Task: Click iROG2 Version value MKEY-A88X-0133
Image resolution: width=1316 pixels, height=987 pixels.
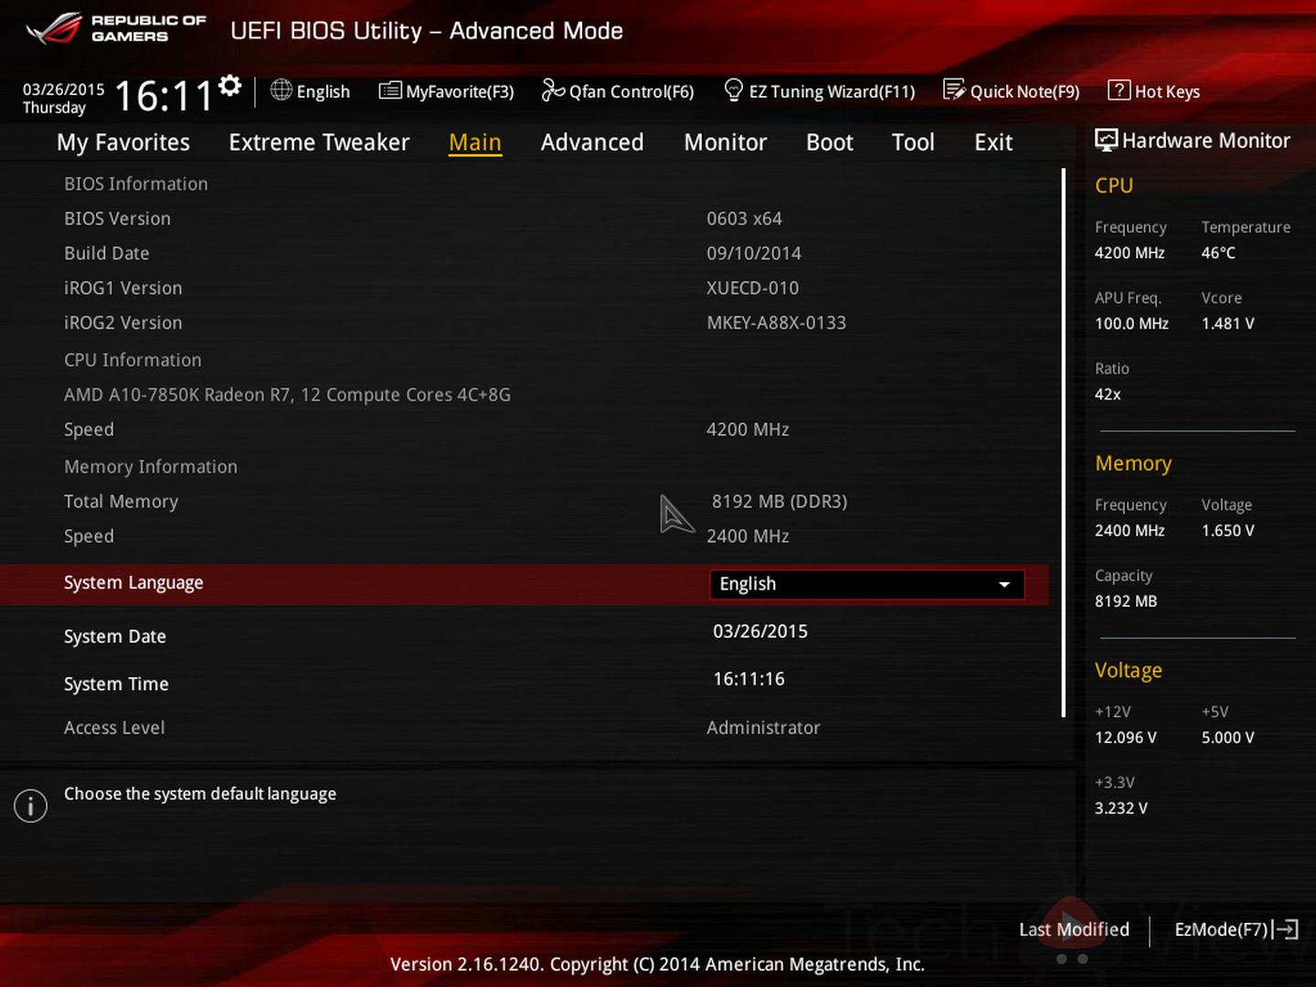Action: (776, 323)
